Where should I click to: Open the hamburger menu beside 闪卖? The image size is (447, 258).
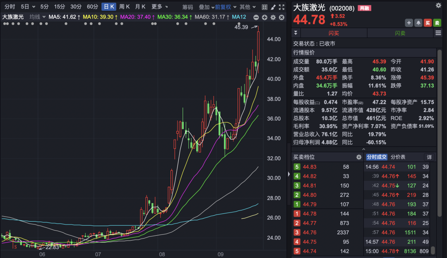point(438,33)
